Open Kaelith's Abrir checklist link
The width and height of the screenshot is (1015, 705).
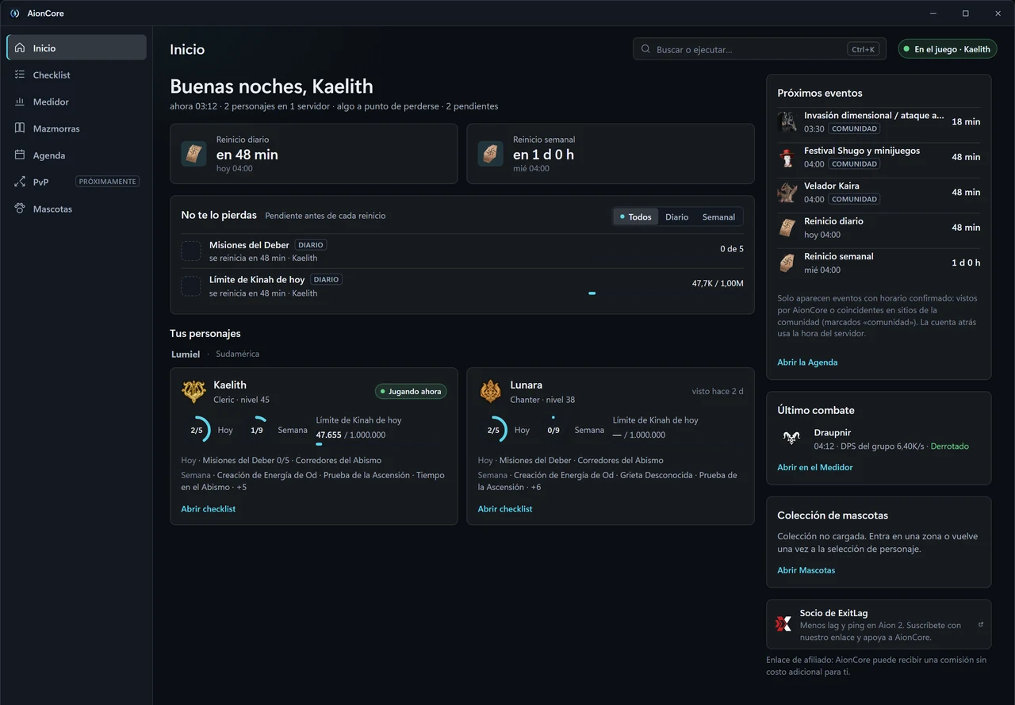pyautogui.click(x=209, y=509)
